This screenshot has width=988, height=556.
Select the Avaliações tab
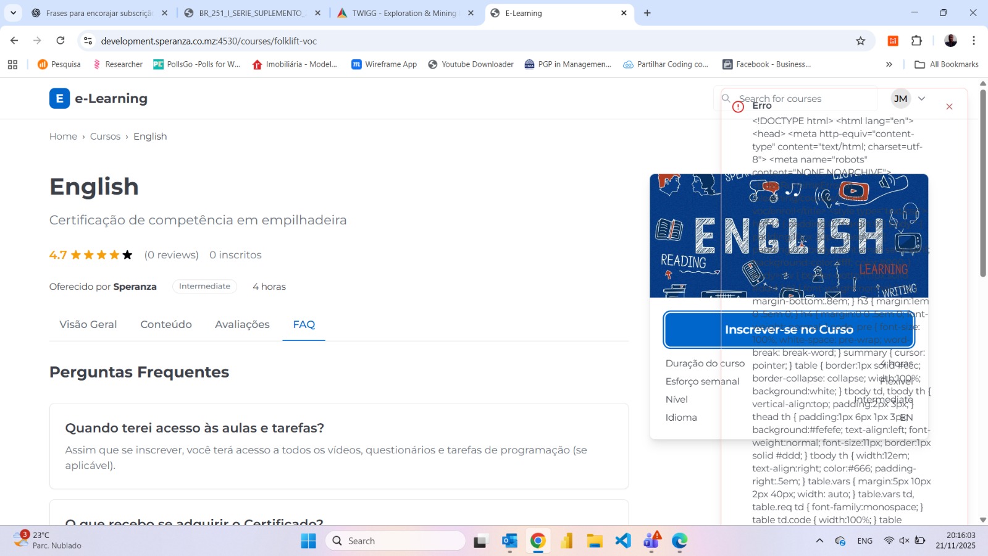click(x=242, y=324)
